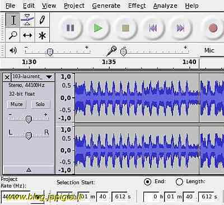Mute the 103-laurent track
The image size is (224, 205).
coord(17,104)
